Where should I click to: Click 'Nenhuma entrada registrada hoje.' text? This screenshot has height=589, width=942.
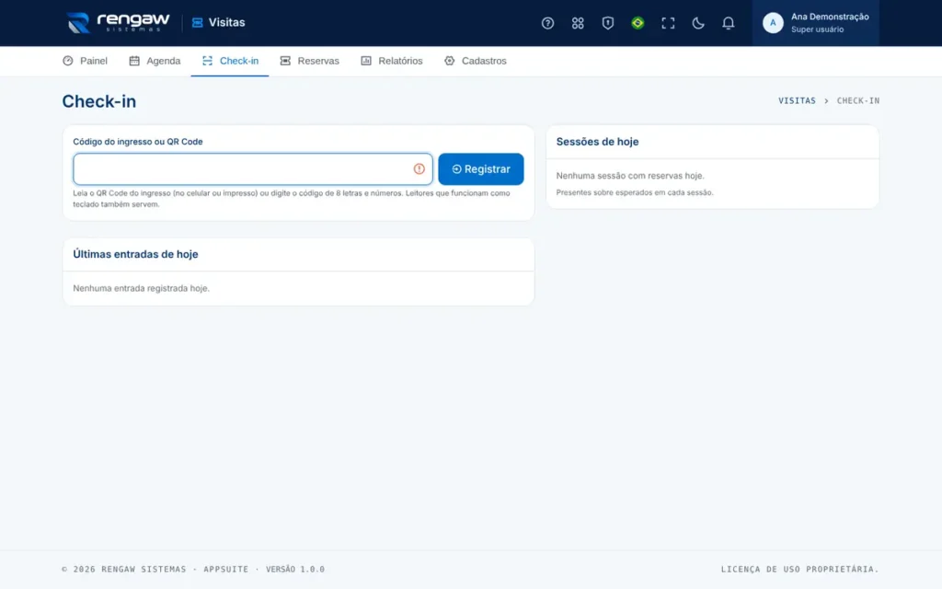[x=141, y=288]
